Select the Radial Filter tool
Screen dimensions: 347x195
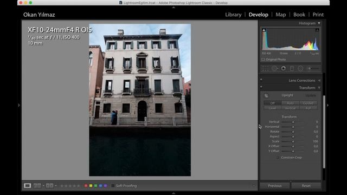tap(300, 69)
